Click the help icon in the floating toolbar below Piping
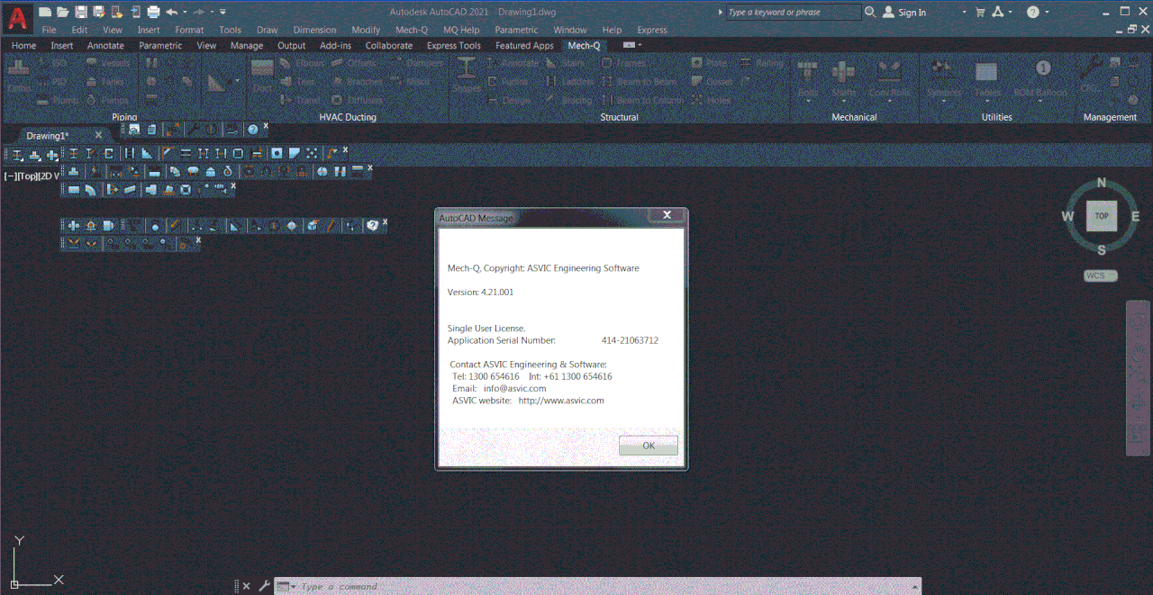Image resolution: width=1153 pixels, height=595 pixels. coord(253,130)
